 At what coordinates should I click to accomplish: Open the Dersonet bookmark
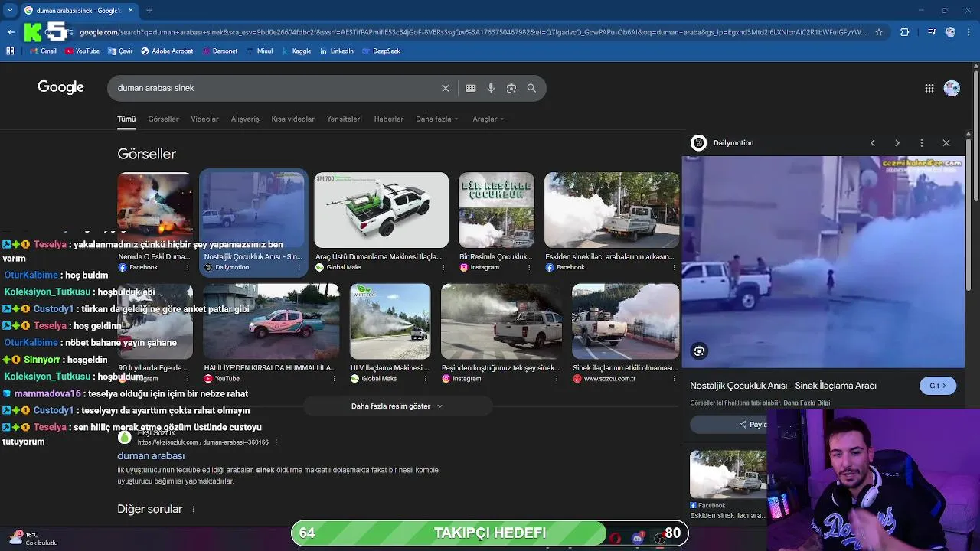[x=220, y=51]
